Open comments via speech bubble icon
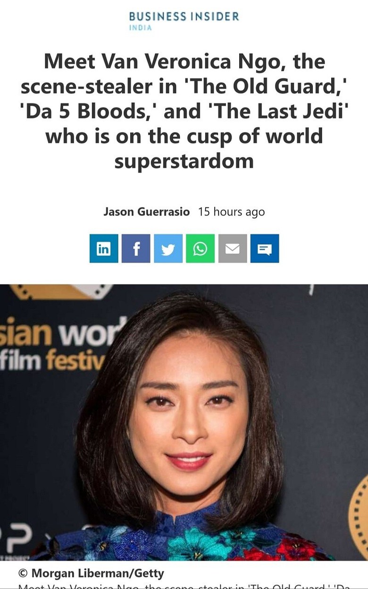The image size is (368, 589). pos(265,248)
